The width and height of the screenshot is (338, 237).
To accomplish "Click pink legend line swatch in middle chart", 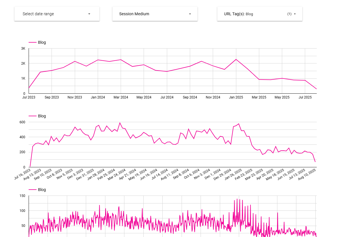I will coord(33,116).
